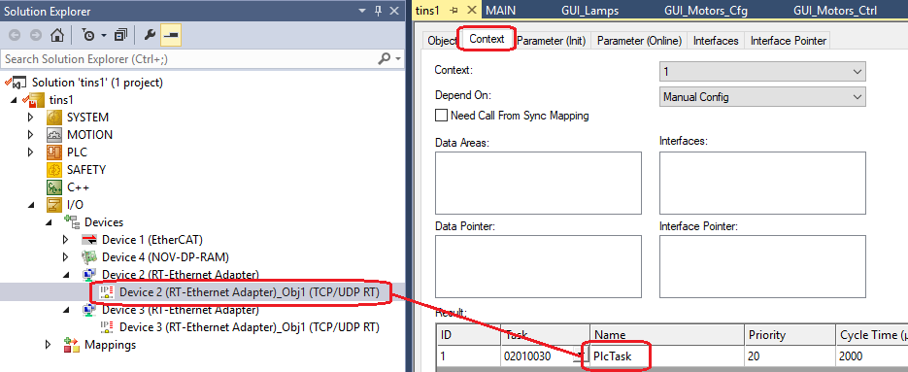Expand the Mappings tree node
Screen dimensions: 908x372
[49, 346]
